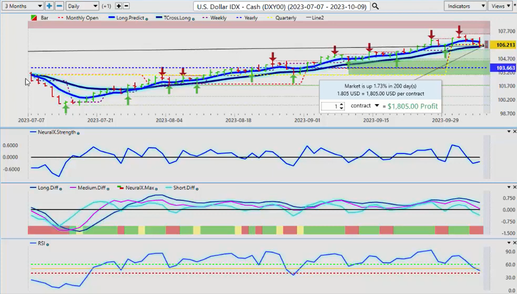Viewport: 517px width, 294px height.
Task: Toggle the Medium.Diff legend label
Action: point(93,188)
